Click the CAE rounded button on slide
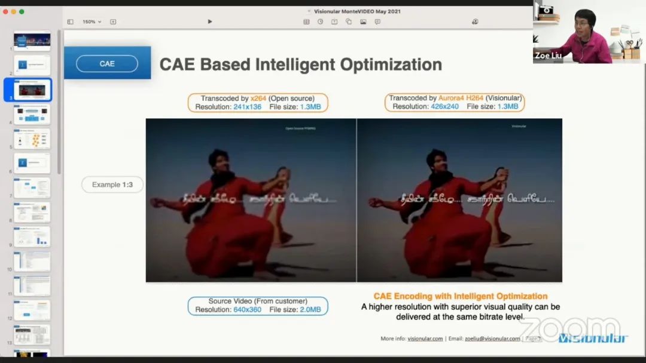 [107, 64]
